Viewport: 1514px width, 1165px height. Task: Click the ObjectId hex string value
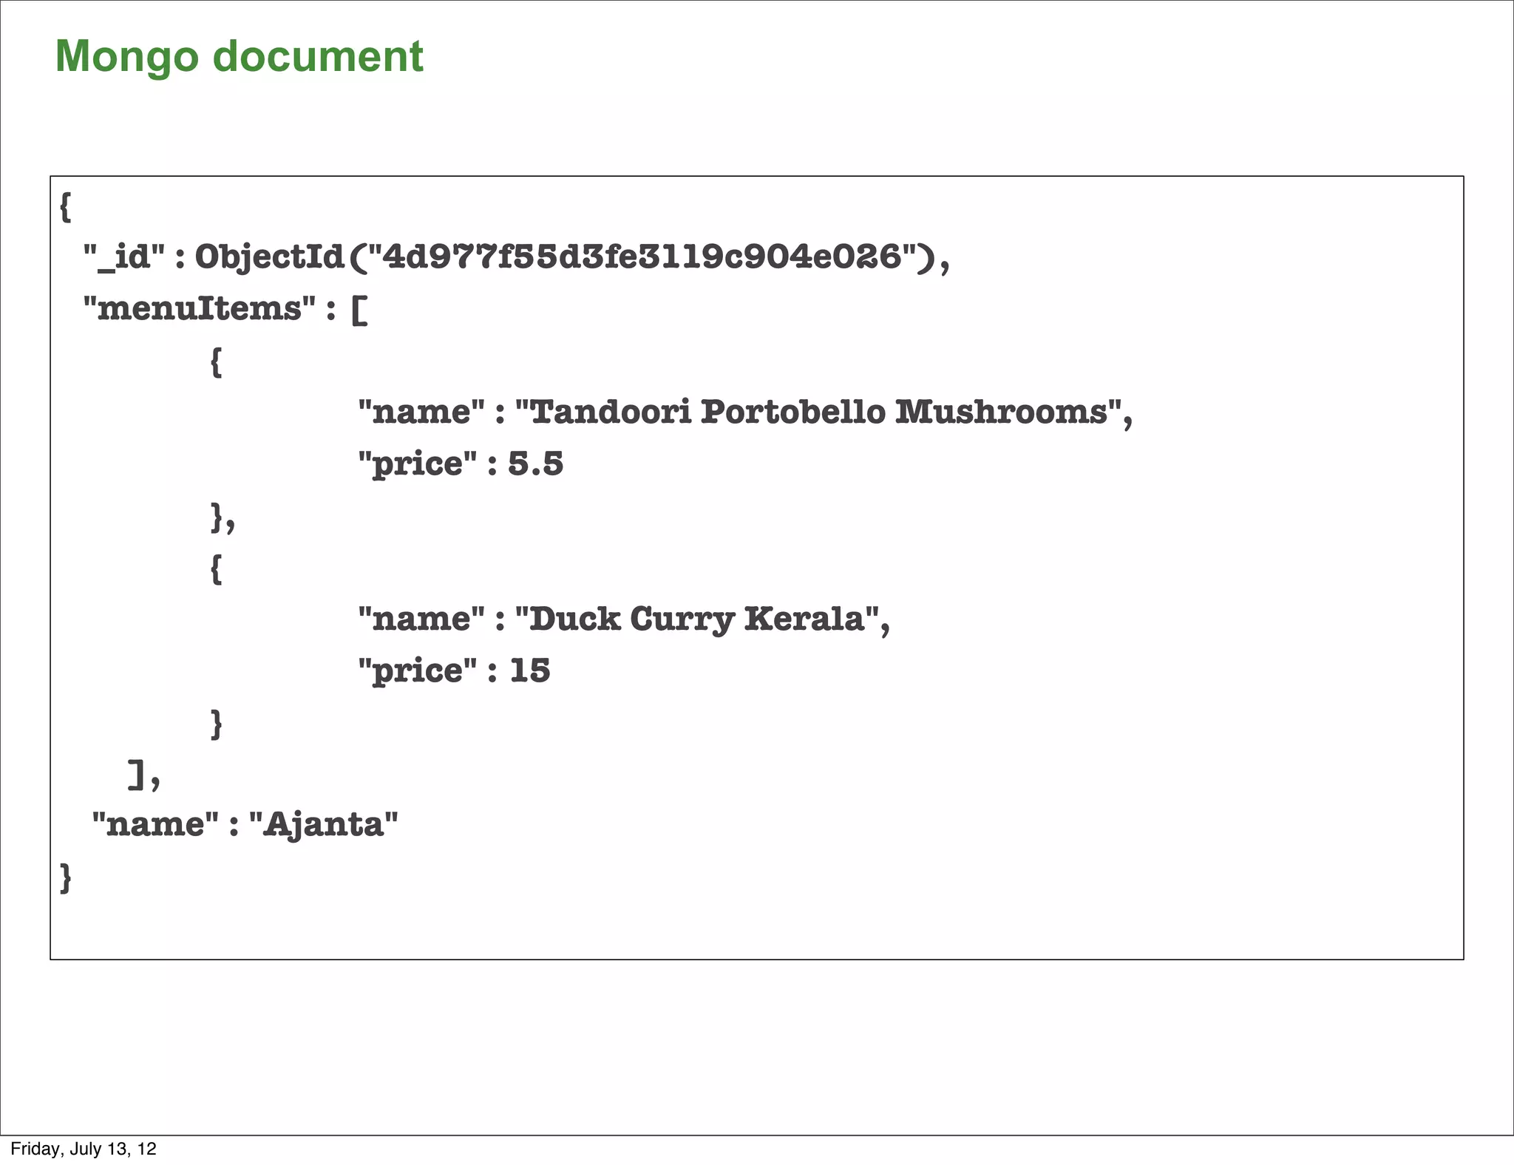(x=642, y=257)
